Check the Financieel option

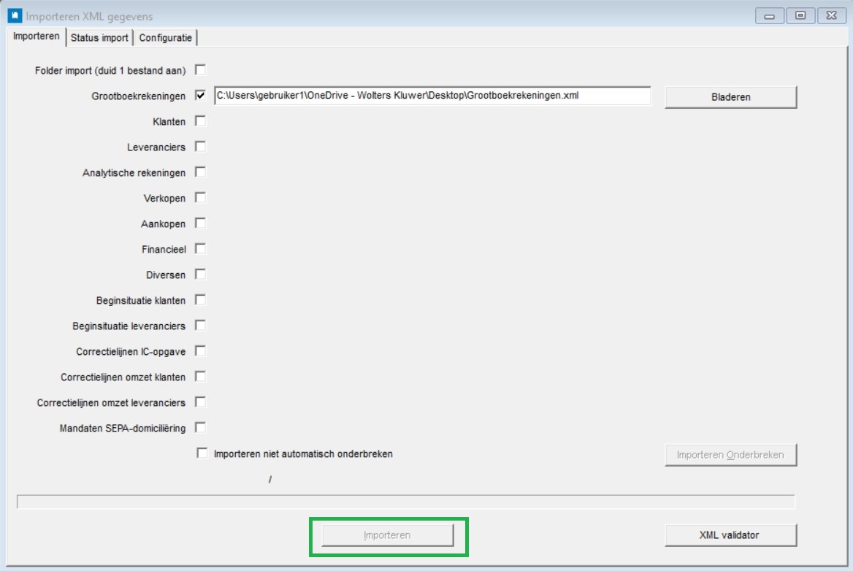pyautogui.click(x=201, y=249)
